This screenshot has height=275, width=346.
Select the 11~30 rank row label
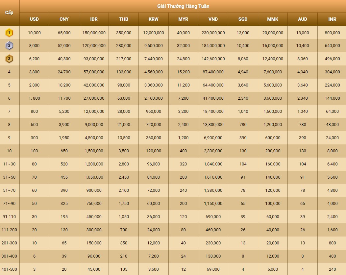[9, 164]
